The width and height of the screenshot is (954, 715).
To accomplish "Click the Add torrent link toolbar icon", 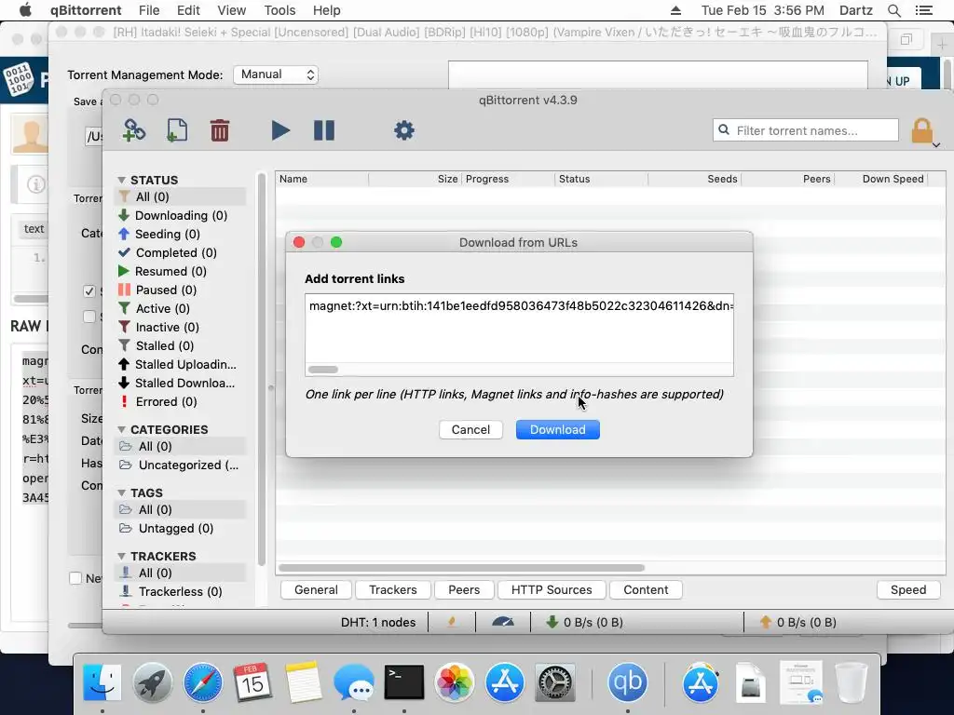I will [x=134, y=130].
